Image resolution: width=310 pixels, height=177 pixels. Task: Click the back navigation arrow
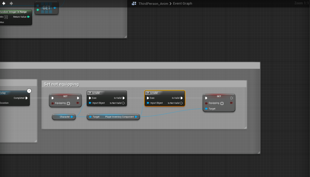pyautogui.click(x=4, y=3)
